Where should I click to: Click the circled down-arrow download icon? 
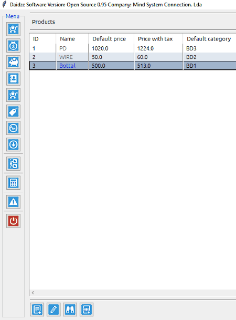[x=13, y=144]
